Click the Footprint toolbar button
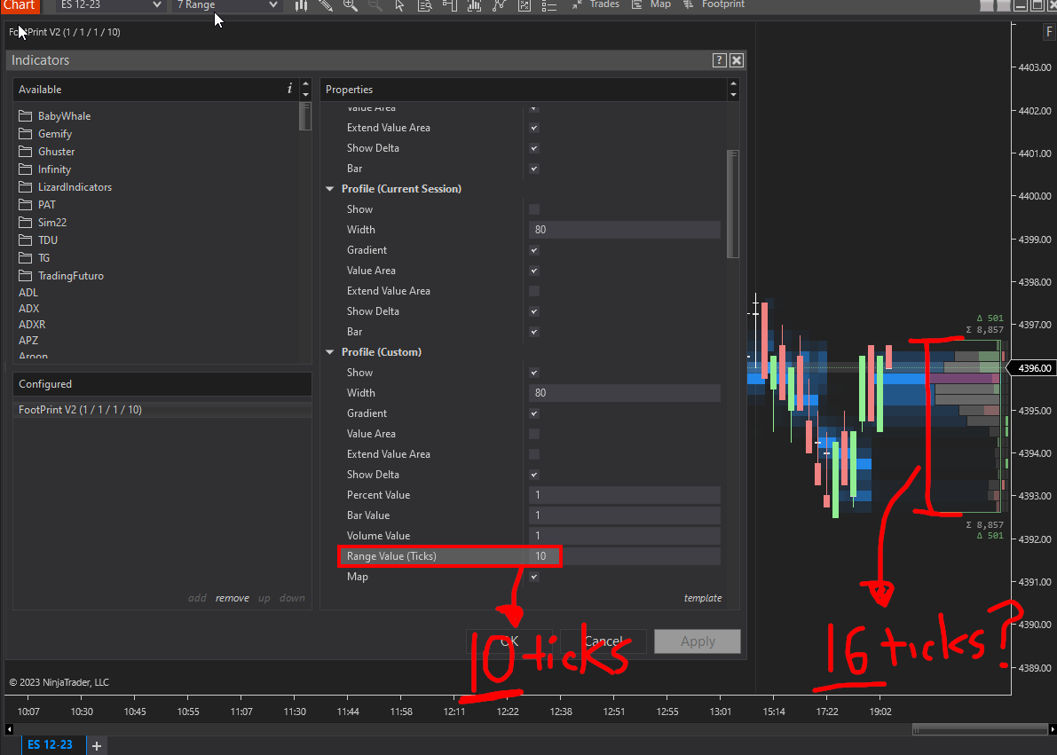 pyautogui.click(x=714, y=4)
